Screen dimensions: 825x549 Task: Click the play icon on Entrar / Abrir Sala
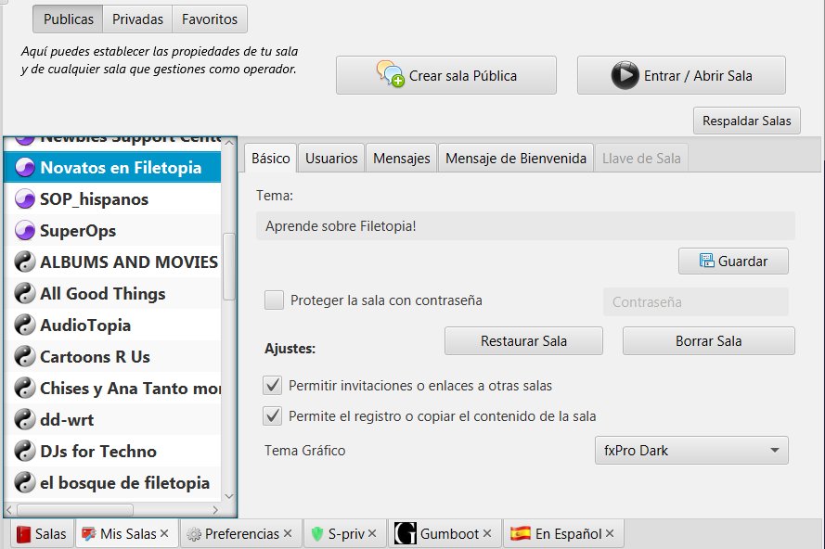pyautogui.click(x=626, y=75)
